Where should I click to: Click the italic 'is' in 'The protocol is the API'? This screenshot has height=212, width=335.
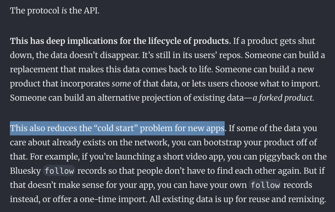click(64, 11)
